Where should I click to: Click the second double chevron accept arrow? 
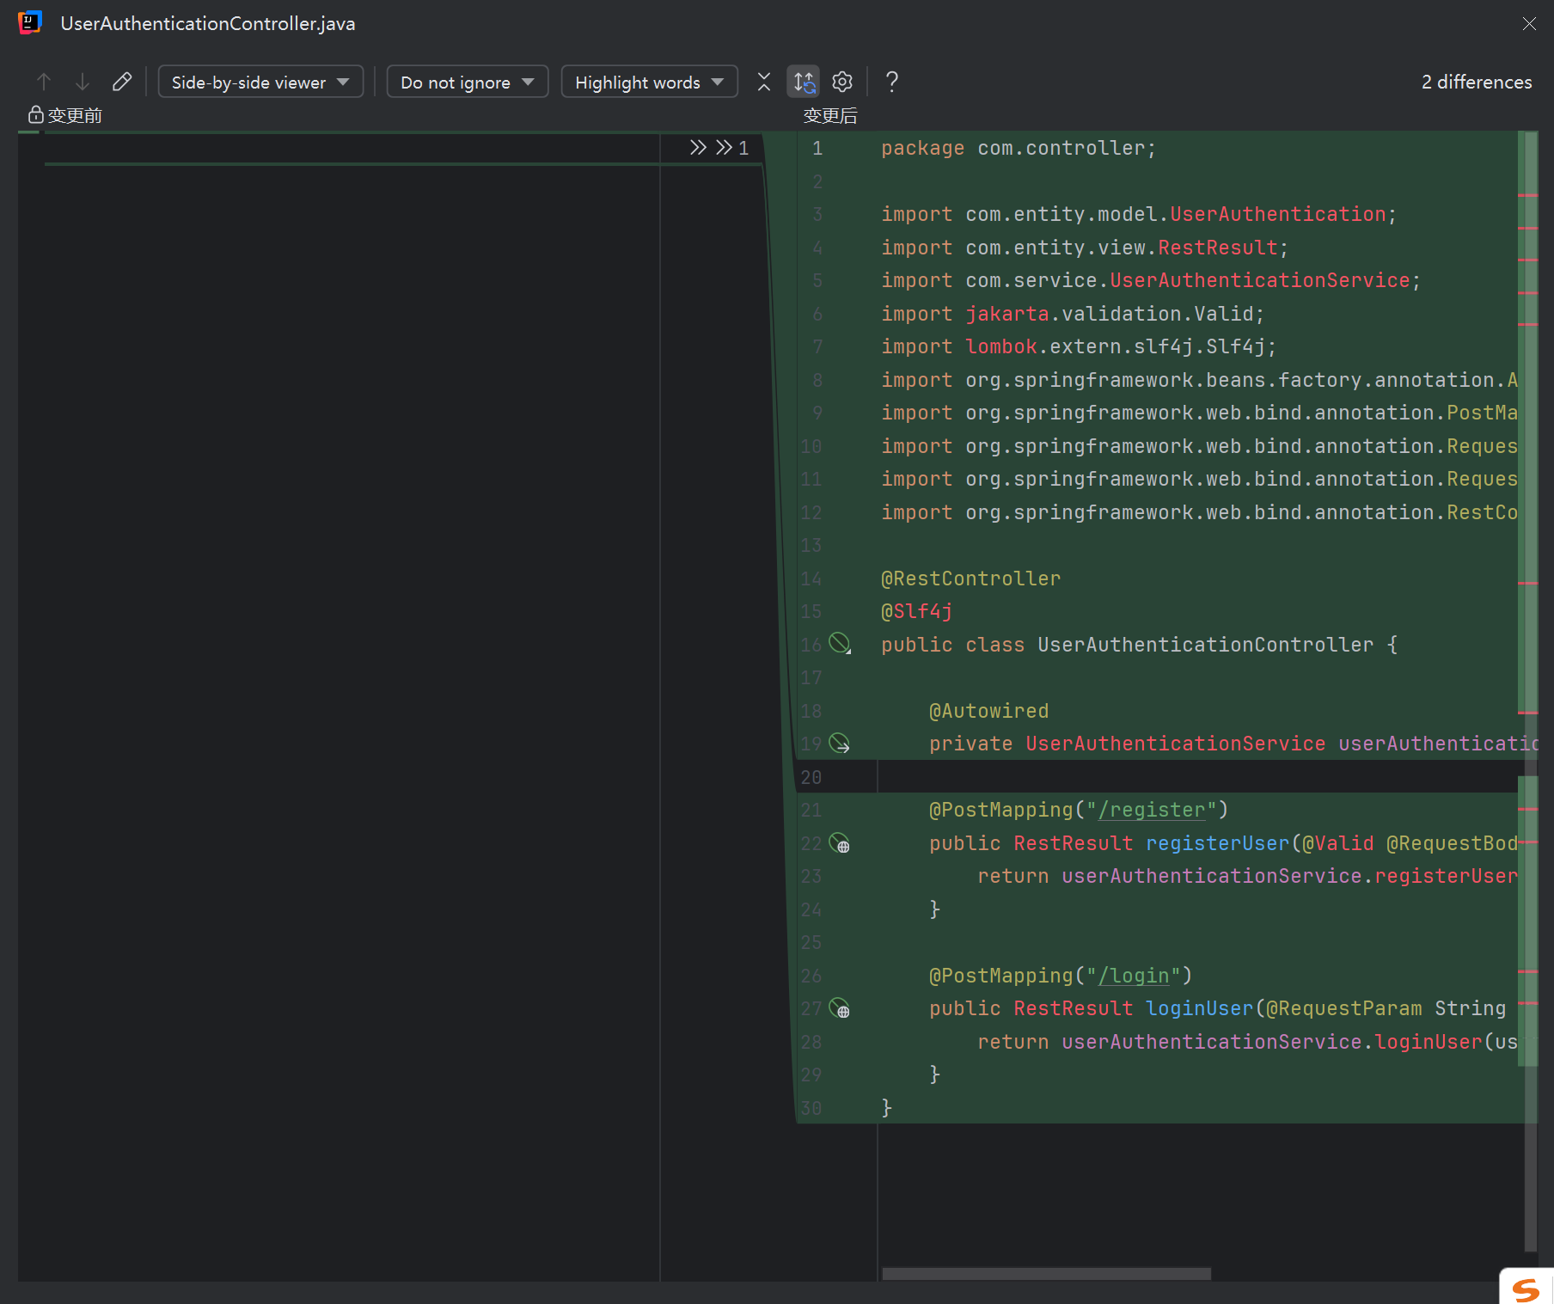724,147
